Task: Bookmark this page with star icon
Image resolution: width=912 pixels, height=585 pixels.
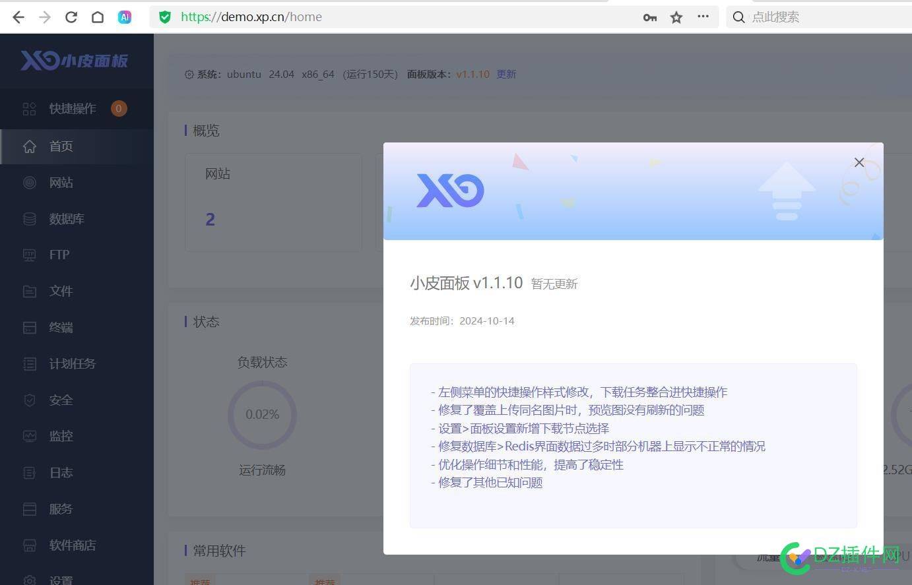Action: click(x=676, y=17)
